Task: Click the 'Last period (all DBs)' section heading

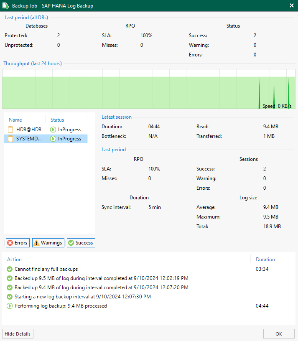Action: click(x=26, y=18)
